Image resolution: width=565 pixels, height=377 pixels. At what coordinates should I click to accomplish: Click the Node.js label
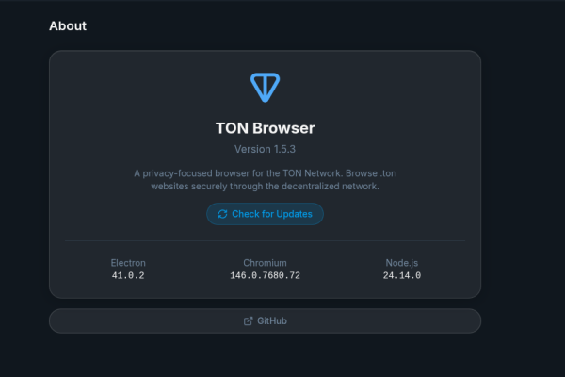[x=403, y=262]
